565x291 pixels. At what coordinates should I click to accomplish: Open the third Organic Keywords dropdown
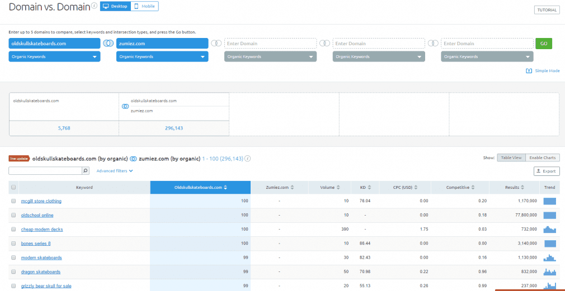coord(270,56)
